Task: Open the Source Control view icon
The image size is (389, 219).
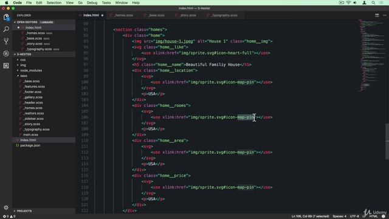Action: (x=6, y=41)
